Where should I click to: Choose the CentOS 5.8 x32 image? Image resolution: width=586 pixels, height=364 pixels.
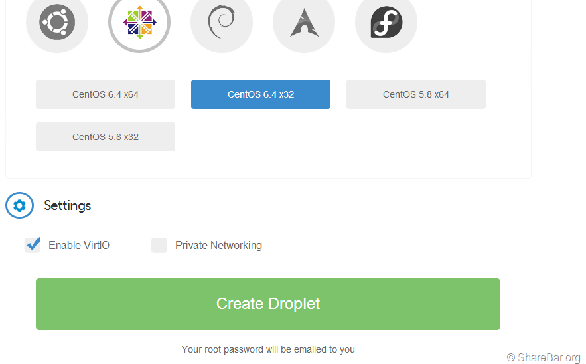(x=106, y=137)
